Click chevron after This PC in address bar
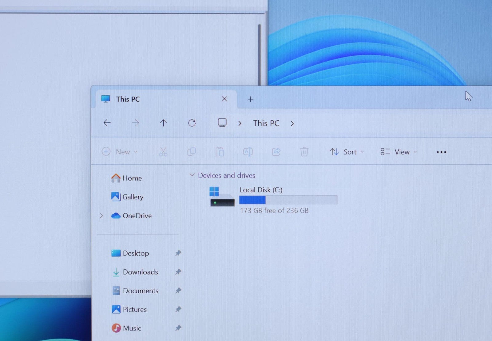The width and height of the screenshot is (492, 341). [x=292, y=123]
